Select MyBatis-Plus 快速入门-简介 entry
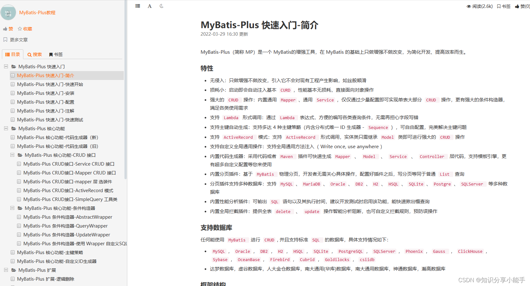Screen dimensions: 530x286 [67, 76]
